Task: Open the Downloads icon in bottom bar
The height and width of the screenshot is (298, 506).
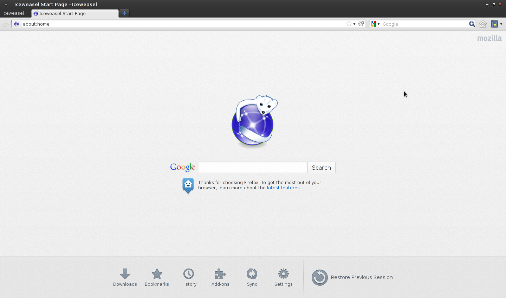Action: pos(125,274)
